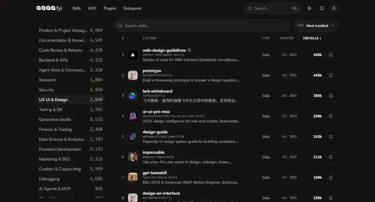Open the ui-ux-pro-max listing title

point(156,112)
